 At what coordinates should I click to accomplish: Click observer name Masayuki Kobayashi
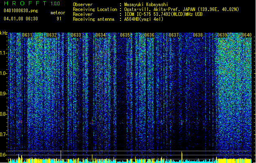146,4
